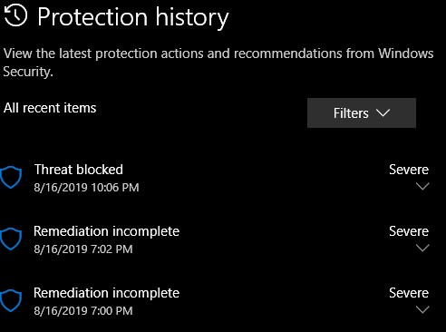Image resolution: width=446 pixels, height=332 pixels.
Task: Open the Threat blocked item title
Action: click(79, 170)
